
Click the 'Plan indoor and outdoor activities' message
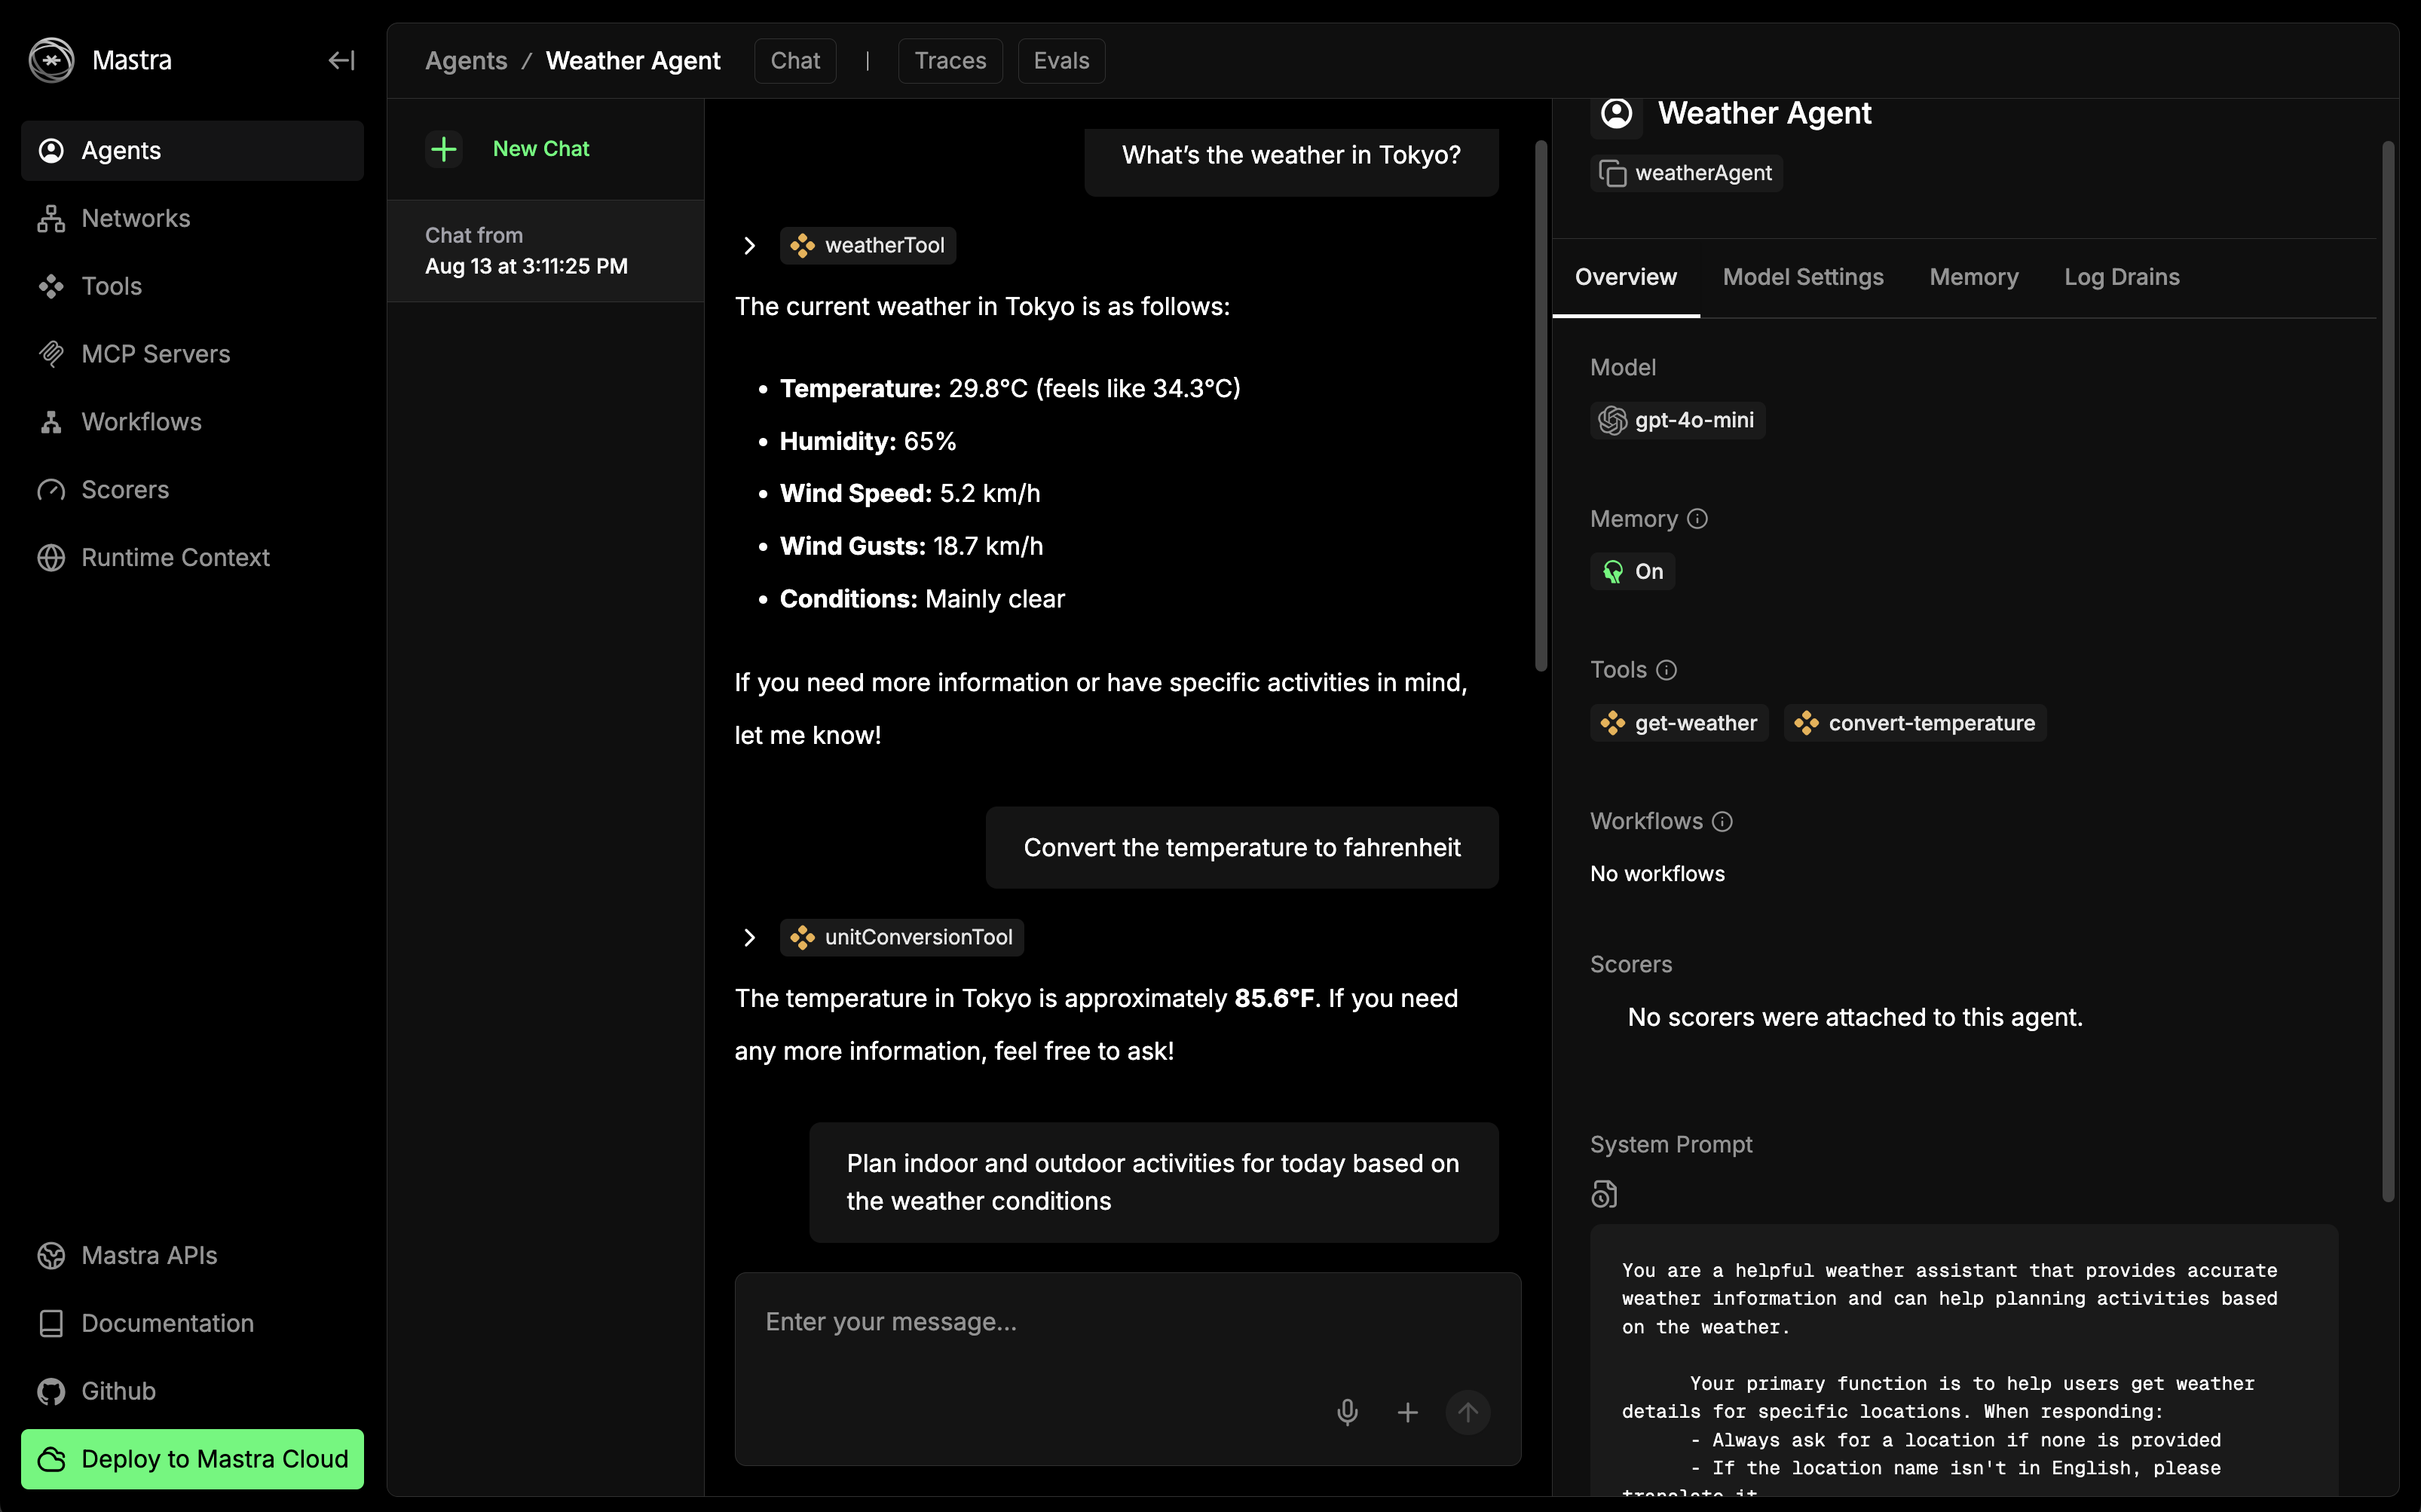point(1153,1183)
